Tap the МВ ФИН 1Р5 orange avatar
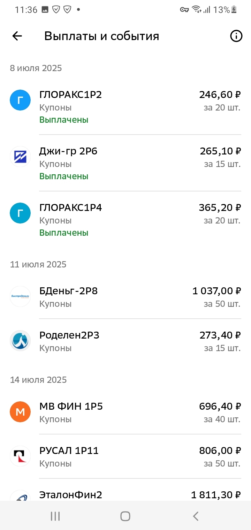Viewport: 251px width, 530px height. pos(20,412)
